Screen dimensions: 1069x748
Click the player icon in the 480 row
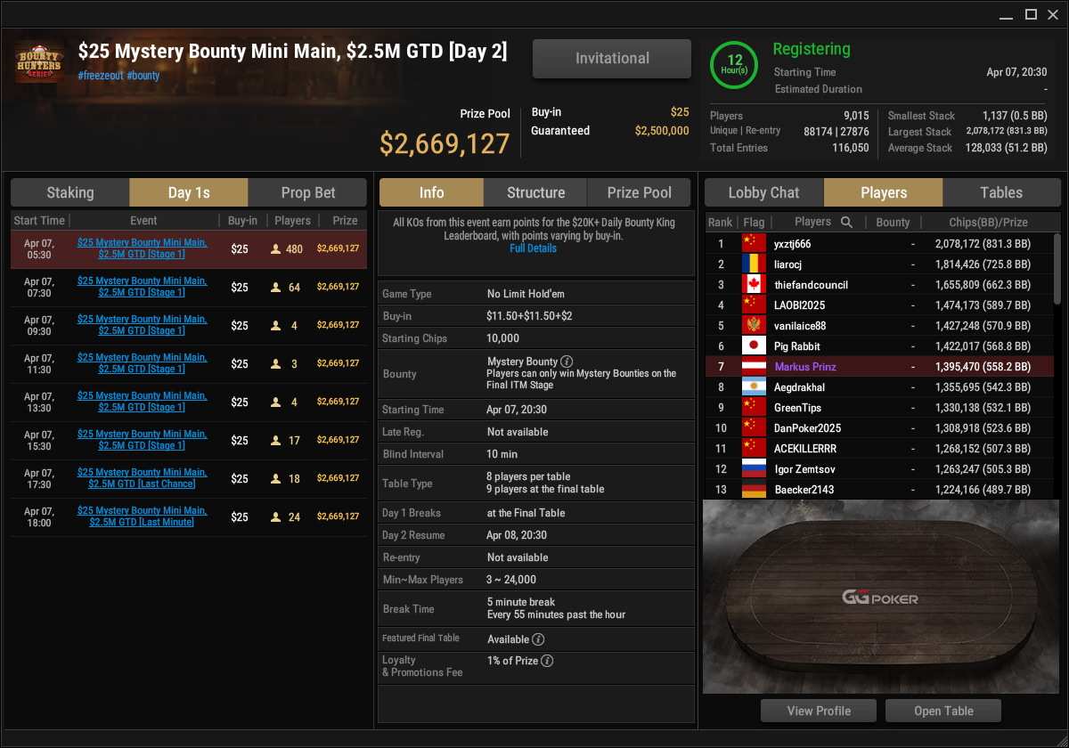tap(276, 249)
